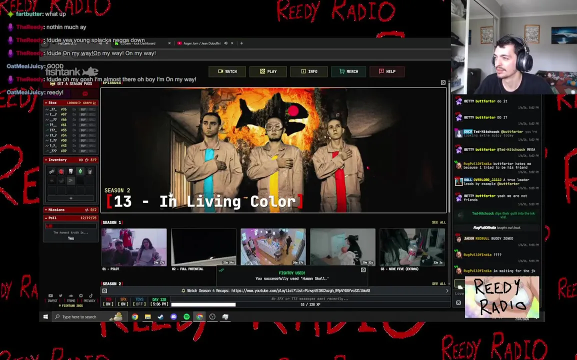The width and height of the screenshot is (577, 360).
Task: Open OBS Studio from the taskbar
Action: coord(212,316)
